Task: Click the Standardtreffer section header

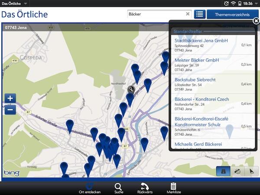Action: (x=188, y=31)
